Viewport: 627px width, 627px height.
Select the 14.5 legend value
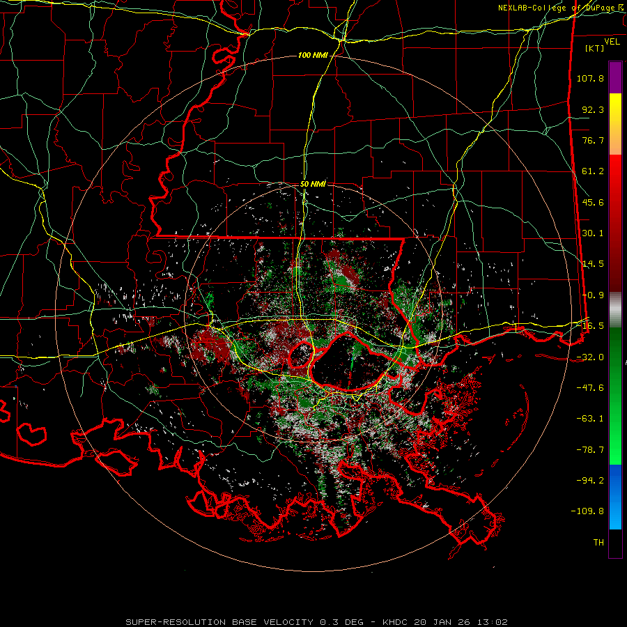click(x=593, y=264)
